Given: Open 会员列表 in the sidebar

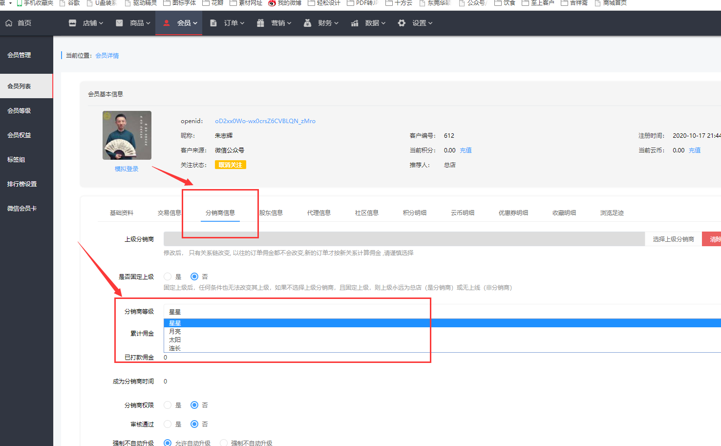Looking at the screenshot, I should pos(26,86).
